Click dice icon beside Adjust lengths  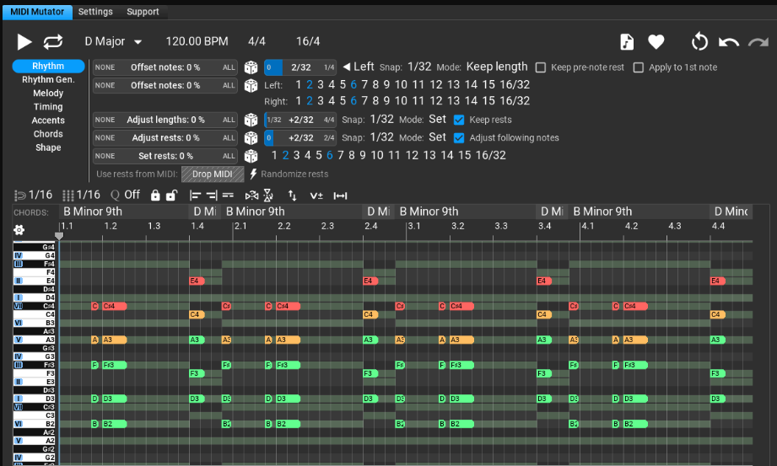(x=251, y=120)
